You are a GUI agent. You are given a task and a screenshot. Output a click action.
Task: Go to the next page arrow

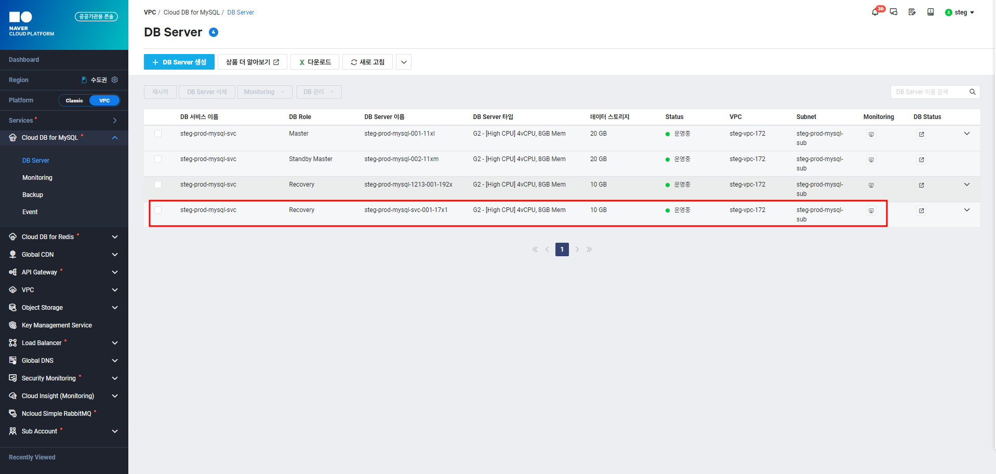pos(577,249)
